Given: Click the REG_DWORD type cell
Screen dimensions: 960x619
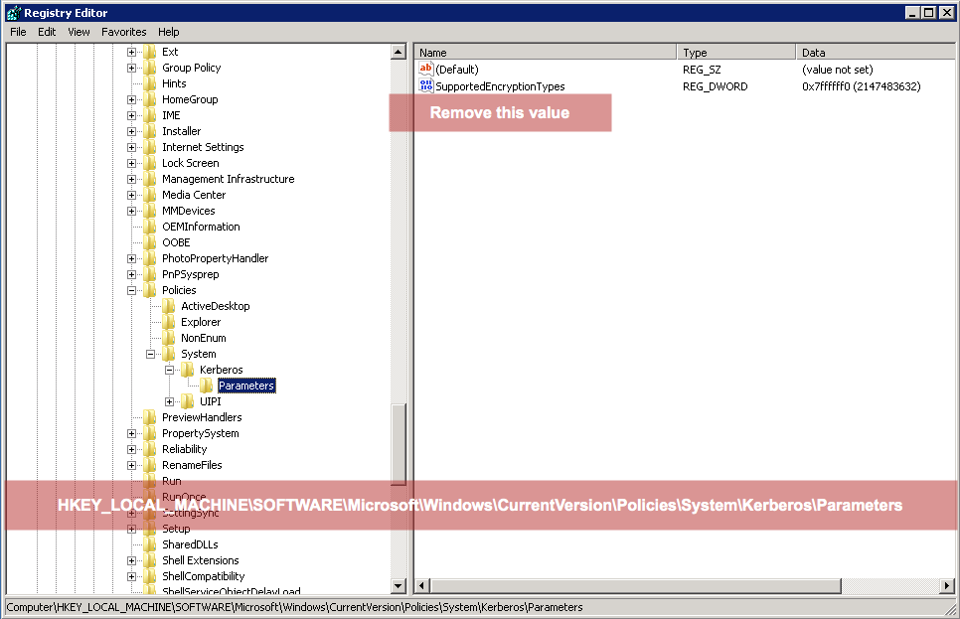Looking at the screenshot, I should coord(716,86).
